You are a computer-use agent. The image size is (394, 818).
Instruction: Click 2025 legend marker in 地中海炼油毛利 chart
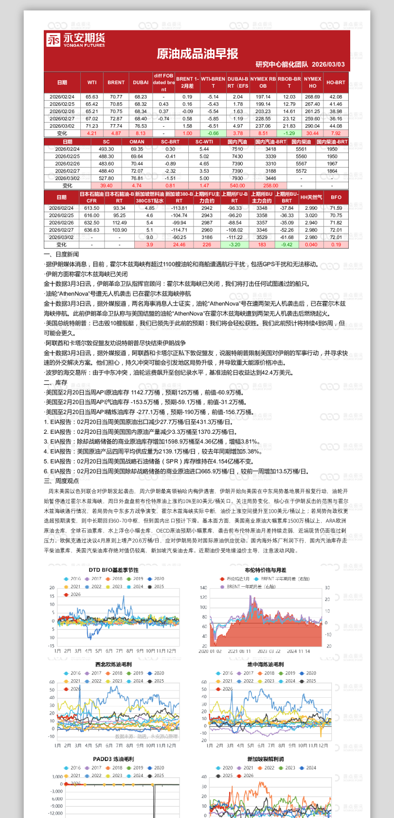(302, 681)
